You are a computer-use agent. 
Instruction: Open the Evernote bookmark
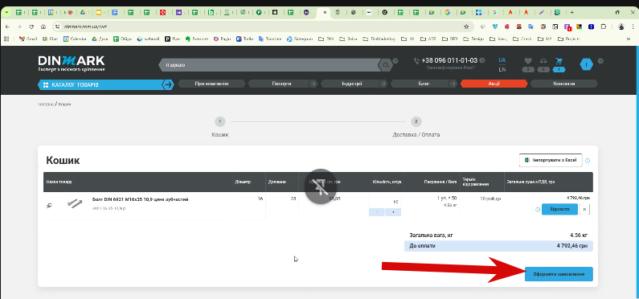196,39
